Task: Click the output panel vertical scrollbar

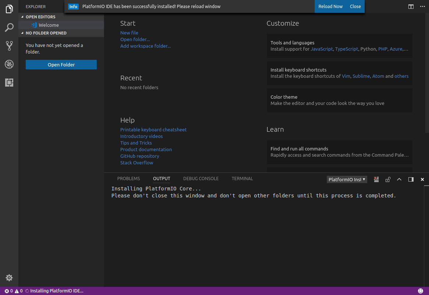Action: (426, 236)
